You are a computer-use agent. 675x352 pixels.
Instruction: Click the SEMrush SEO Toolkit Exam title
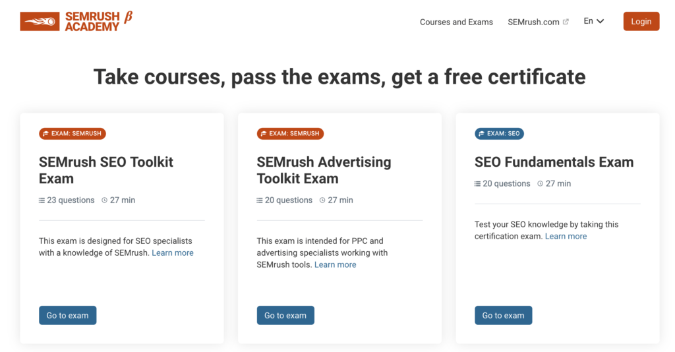[105, 170]
